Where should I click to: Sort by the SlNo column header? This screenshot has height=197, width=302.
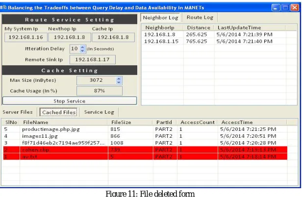[11, 123]
